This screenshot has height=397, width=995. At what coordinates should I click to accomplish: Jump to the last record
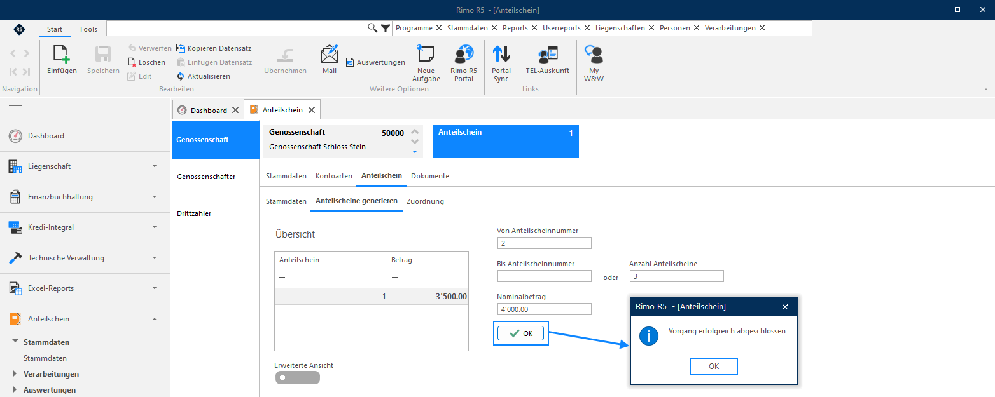pyautogui.click(x=26, y=72)
